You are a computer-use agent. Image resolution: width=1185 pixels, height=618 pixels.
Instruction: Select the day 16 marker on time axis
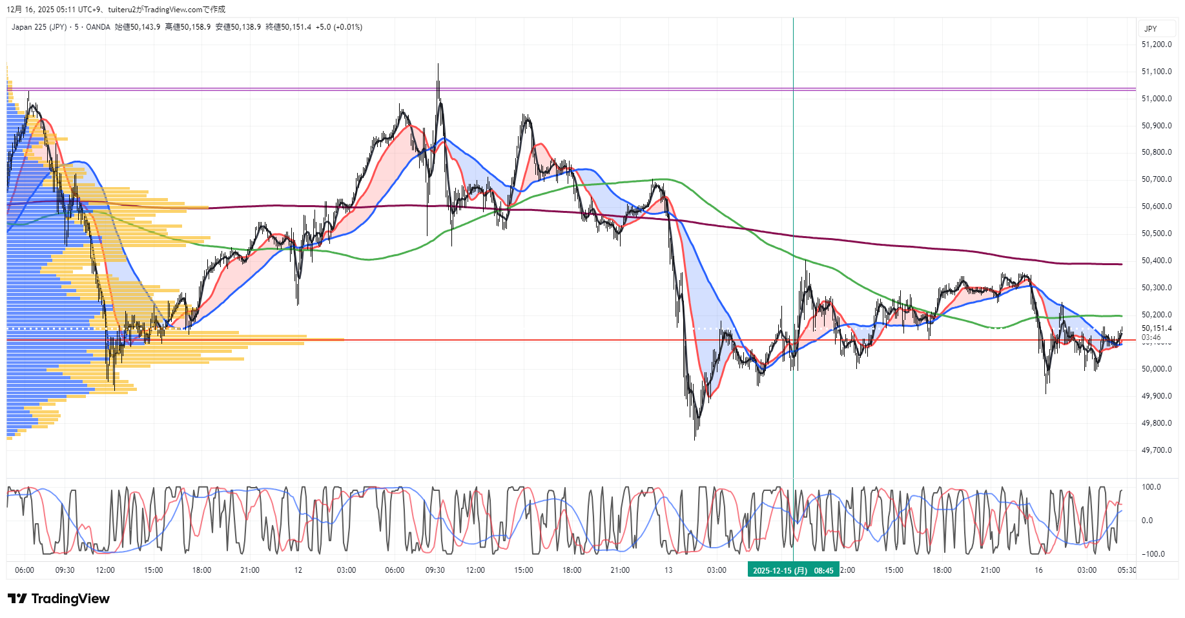click(1038, 570)
